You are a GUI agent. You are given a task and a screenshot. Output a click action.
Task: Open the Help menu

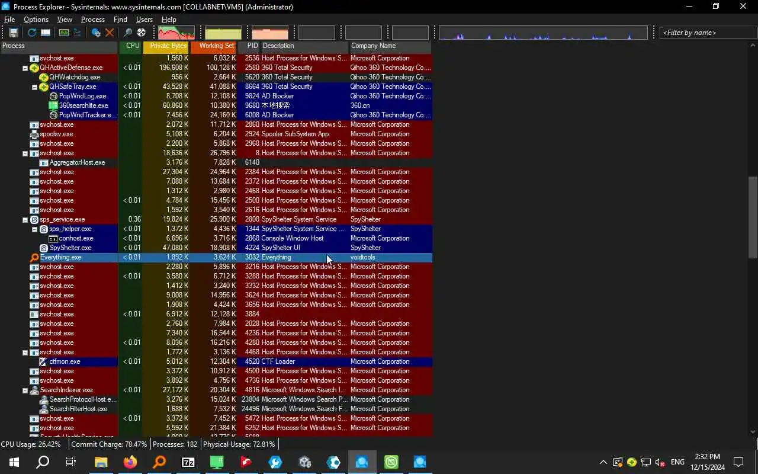pos(169,20)
